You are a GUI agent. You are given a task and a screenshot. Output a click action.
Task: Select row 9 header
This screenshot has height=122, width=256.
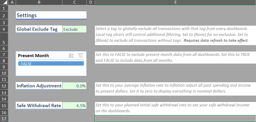pos(4,67)
